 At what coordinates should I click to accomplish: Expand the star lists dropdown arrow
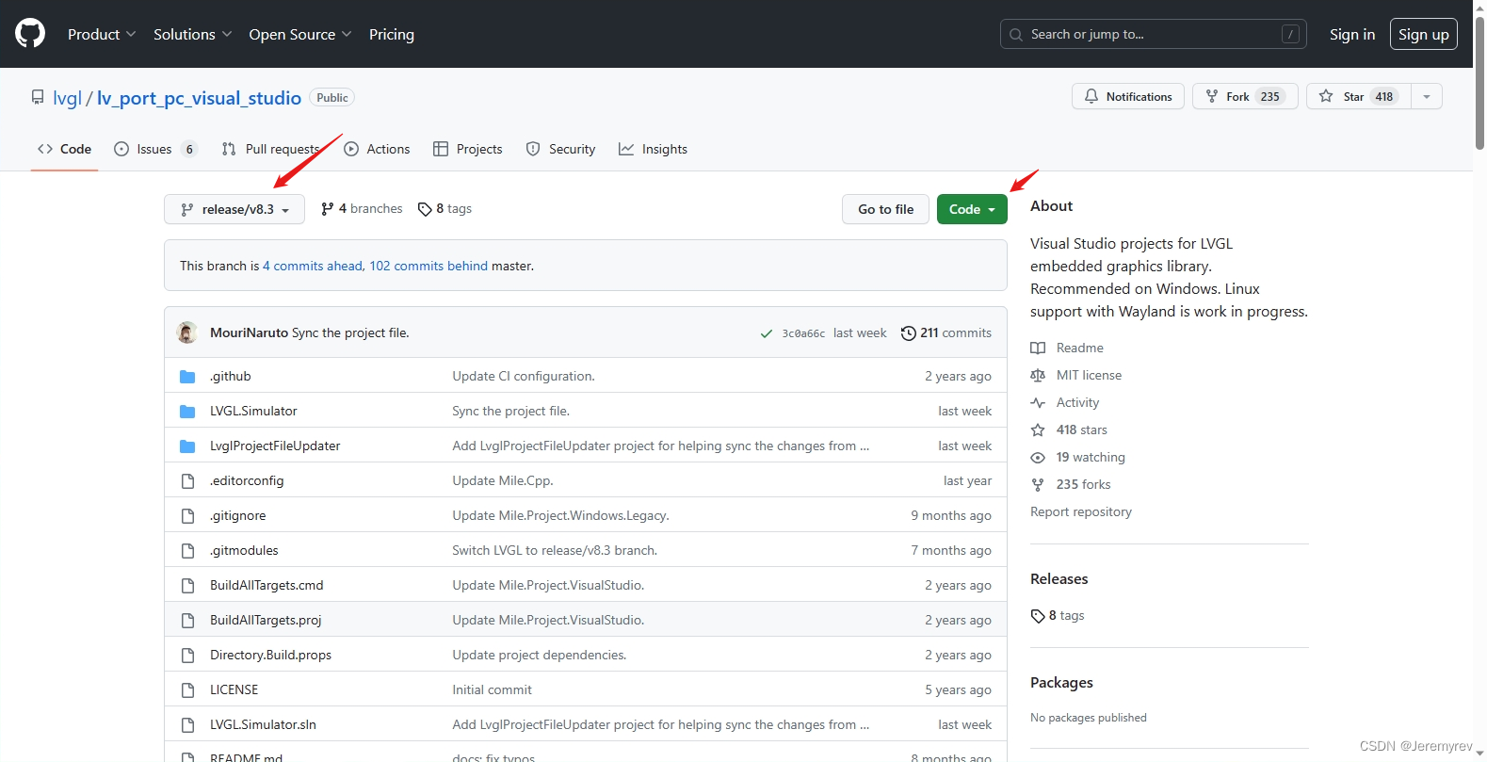tap(1427, 96)
